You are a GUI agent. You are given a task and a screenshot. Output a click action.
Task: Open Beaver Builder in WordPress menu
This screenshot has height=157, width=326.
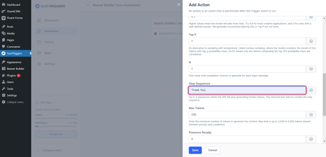tap(15, 69)
